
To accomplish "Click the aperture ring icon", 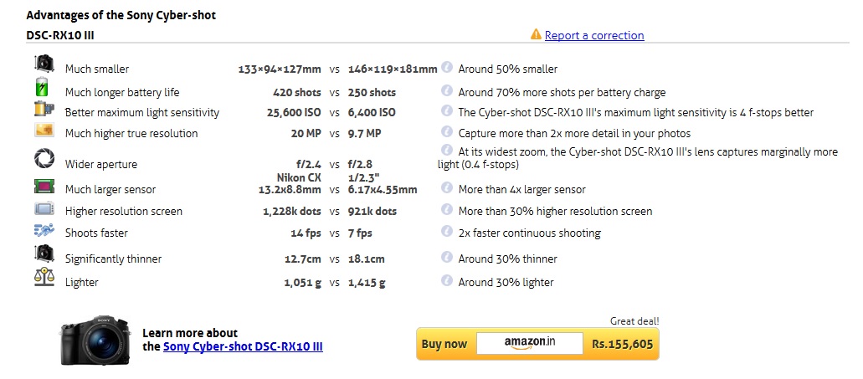I will tap(44, 159).
